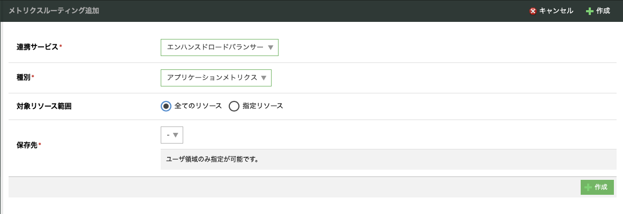The image size is (623, 214).
Task: Click the 全てのリソース label text
Action: click(198, 106)
